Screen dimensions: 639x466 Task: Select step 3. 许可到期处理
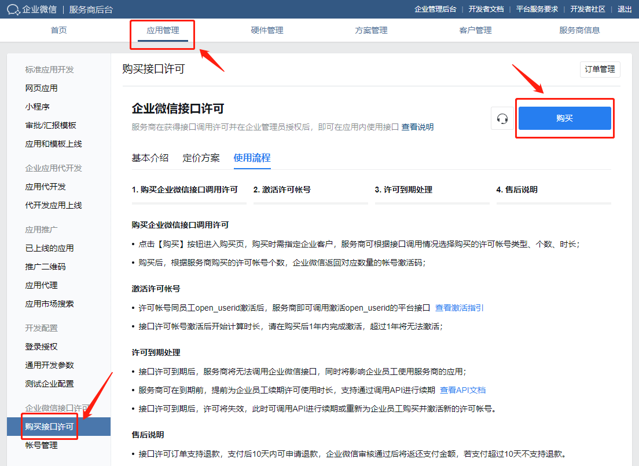pos(403,190)
